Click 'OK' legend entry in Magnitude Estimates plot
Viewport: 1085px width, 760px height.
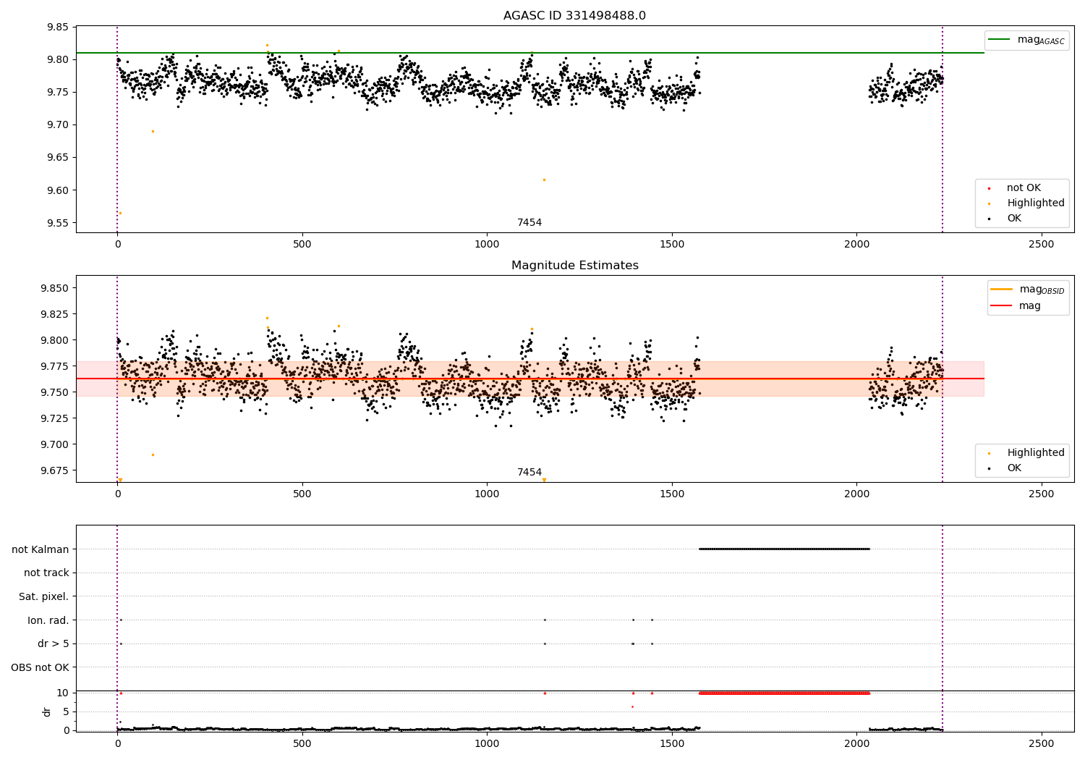pyautogui.click(x=1014, y=468)
